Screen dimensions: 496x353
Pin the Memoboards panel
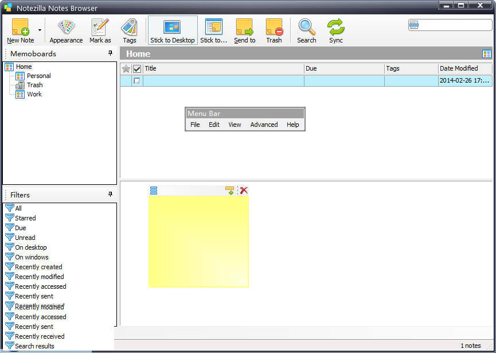110,53
